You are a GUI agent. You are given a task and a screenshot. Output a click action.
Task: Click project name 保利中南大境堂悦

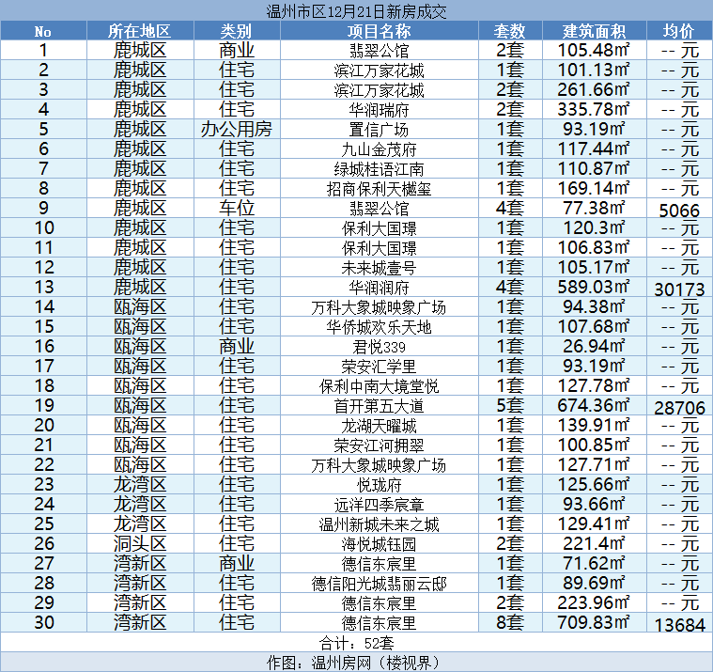379,386
